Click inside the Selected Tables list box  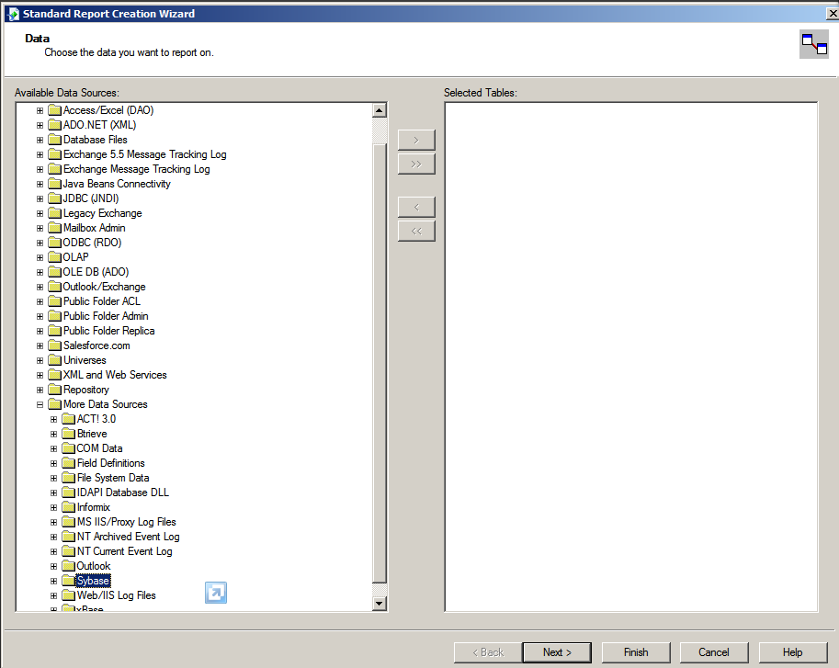pos(630,357)
